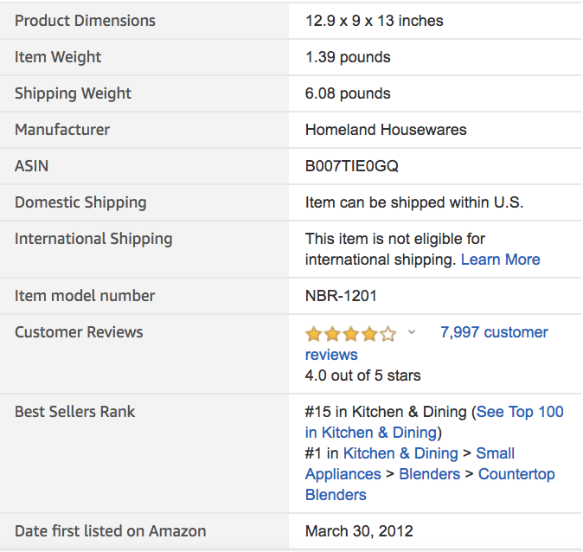The image size is (583, 552).
Task: Click the Blenders link before Countertop Blenders
Action: pyautogui.click(x=428, y=474)
